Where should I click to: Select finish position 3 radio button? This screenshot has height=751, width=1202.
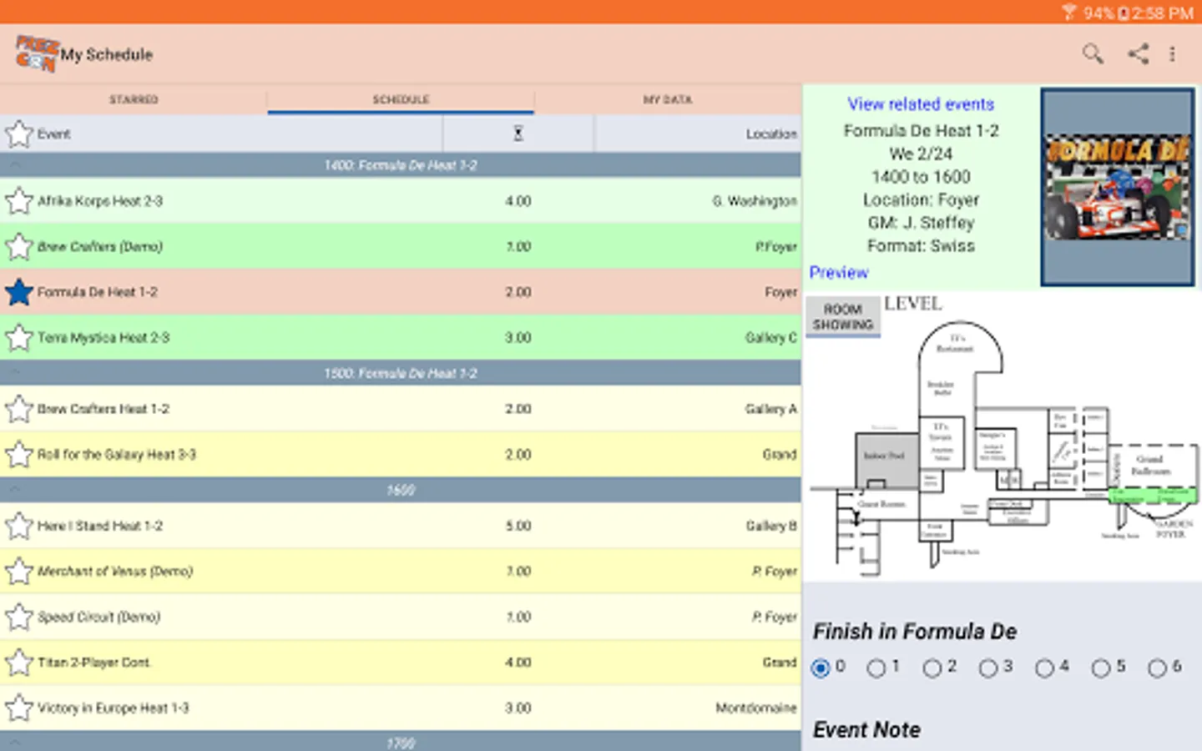pyautogui.click(x=988, y=668)
